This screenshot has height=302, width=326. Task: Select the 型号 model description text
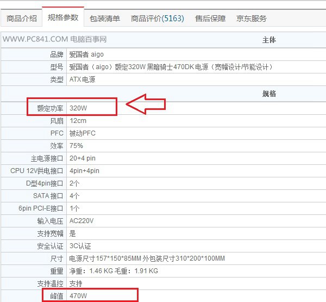tap(171, 67)
